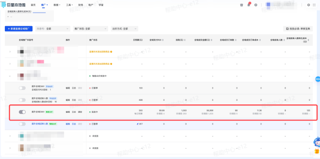This screenshot has height=159, width=320.
Task: Turn off the 投放中 提升全域GMV switch
Action: 22,112
